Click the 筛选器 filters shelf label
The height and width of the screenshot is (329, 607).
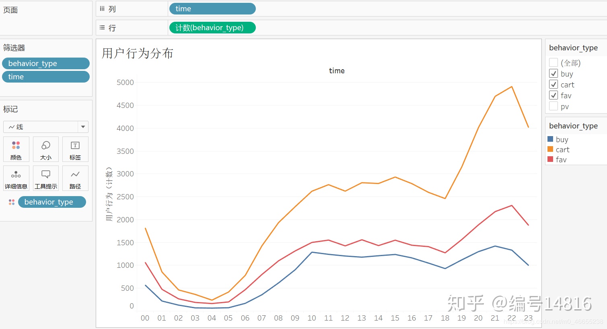click(x=14, y=48)
